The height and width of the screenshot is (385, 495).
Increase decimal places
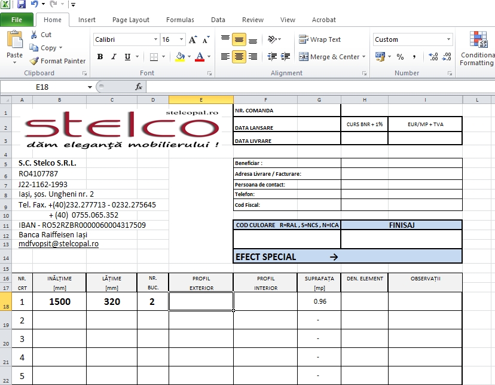pos(433,57)
